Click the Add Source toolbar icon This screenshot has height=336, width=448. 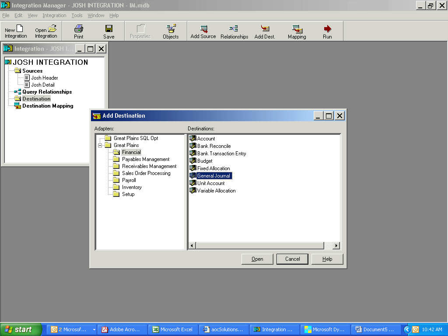(203, 31)
